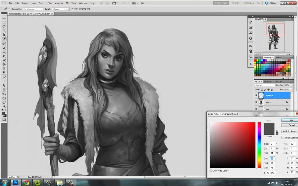298x186 pixels.
Task: Select the Spot Healing Brush tool
Action: click(x=4, y=44)
